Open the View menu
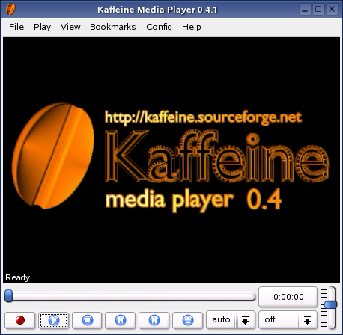343x335 pixels. [x=70, y=27]
